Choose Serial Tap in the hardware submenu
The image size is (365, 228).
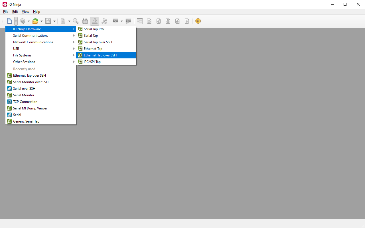pyautogui.click(x=106, y=36)
